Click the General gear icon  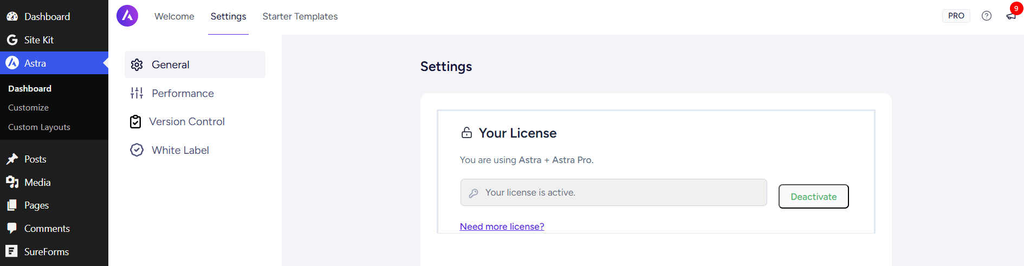pos(137,64)
